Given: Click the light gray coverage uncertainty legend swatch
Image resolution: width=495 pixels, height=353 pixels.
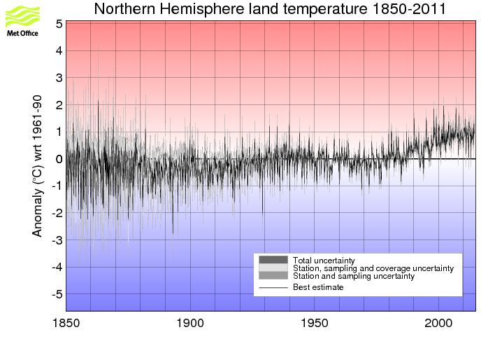Looking at the screenshot, I should coord(273,268).
